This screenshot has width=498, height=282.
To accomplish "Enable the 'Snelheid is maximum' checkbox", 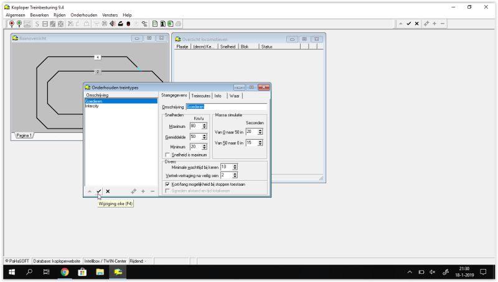I will click(x=167, y=155).
